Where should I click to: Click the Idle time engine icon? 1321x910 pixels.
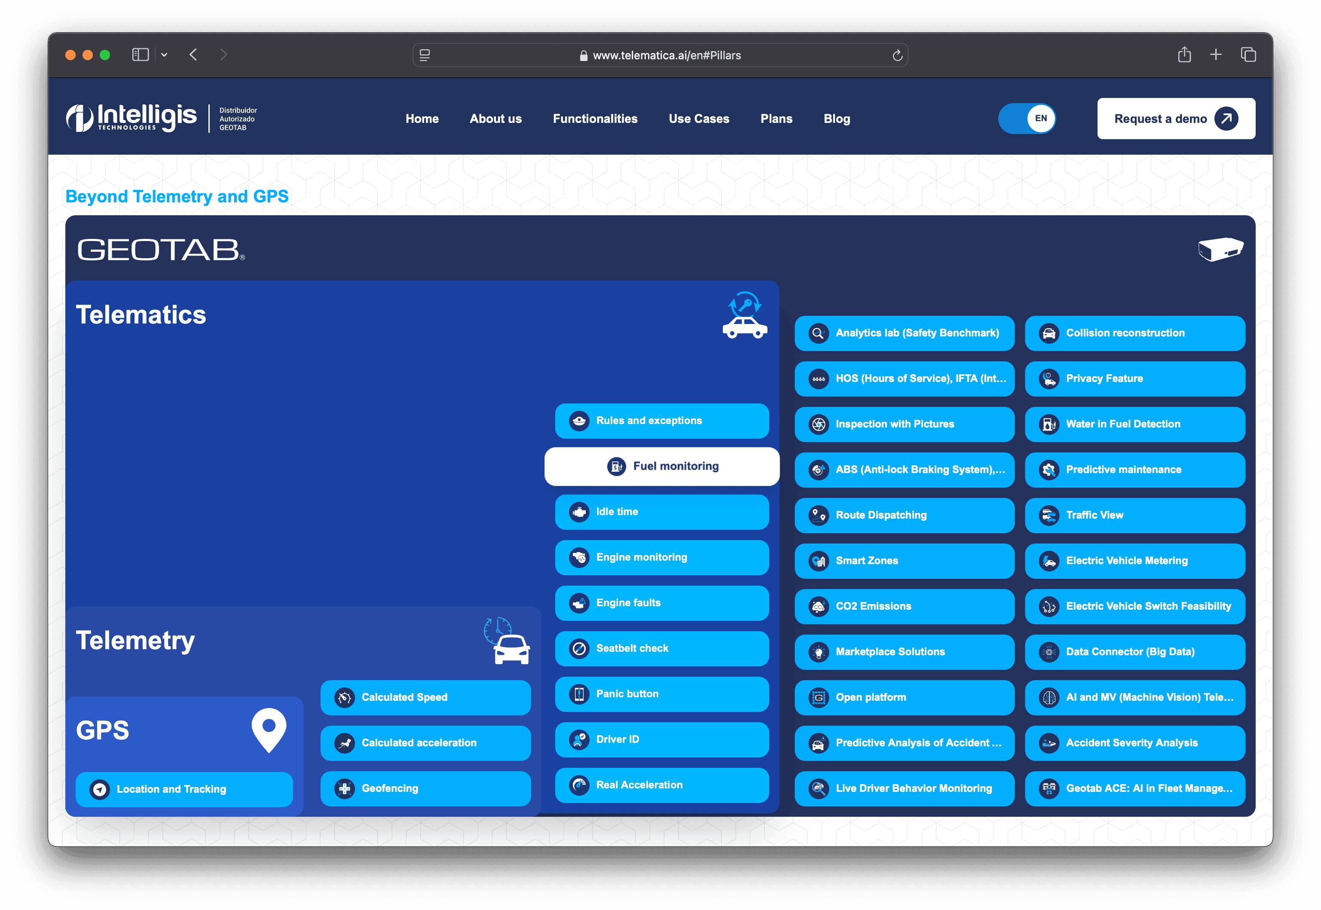tap(579, 512)
